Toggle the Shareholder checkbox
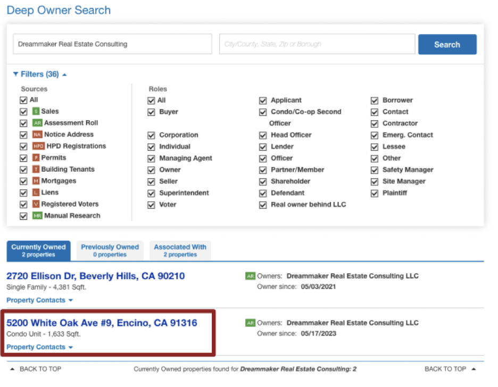This screenshot has width=498, height=387. tap(263, 182)
